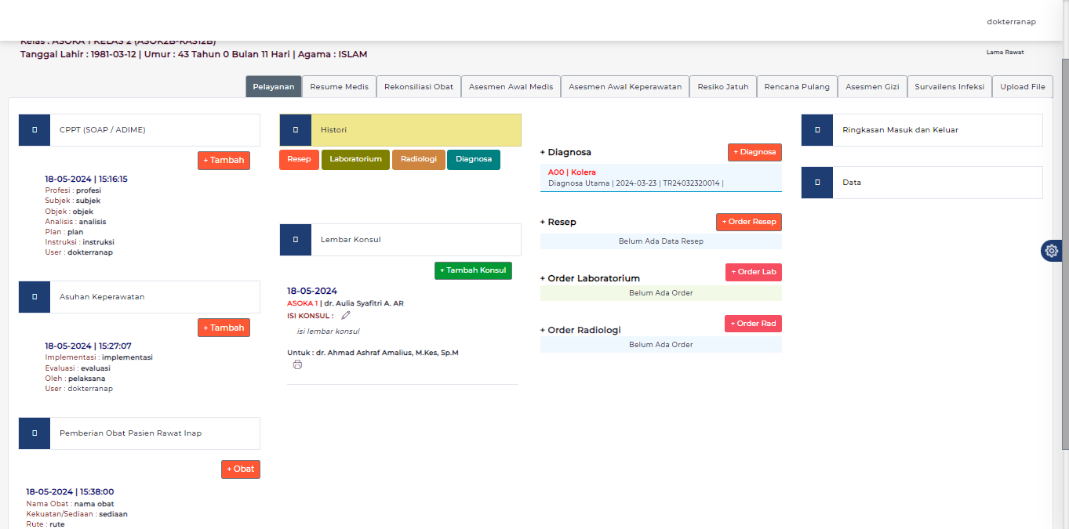Click the Histori panel header icon

[295, 129]
